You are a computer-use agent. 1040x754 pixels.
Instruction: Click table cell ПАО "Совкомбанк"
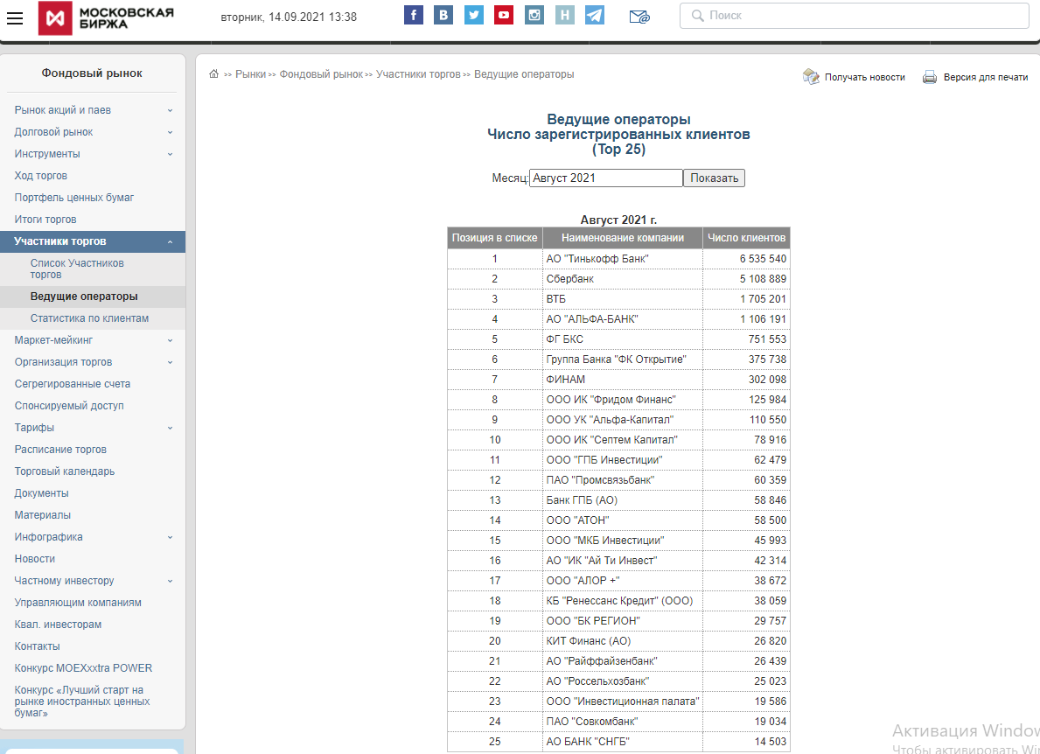622,722
